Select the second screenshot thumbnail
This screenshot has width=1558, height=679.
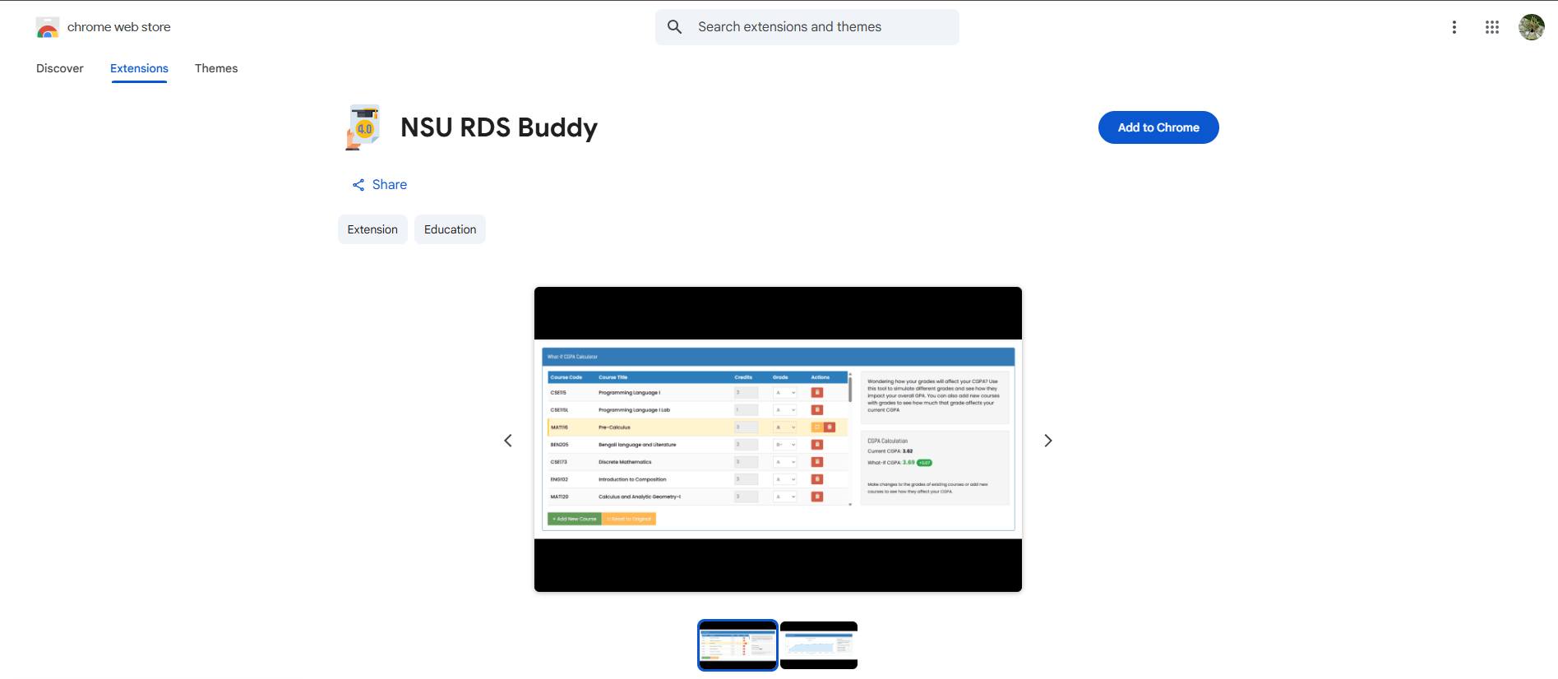tap(819, 645)
